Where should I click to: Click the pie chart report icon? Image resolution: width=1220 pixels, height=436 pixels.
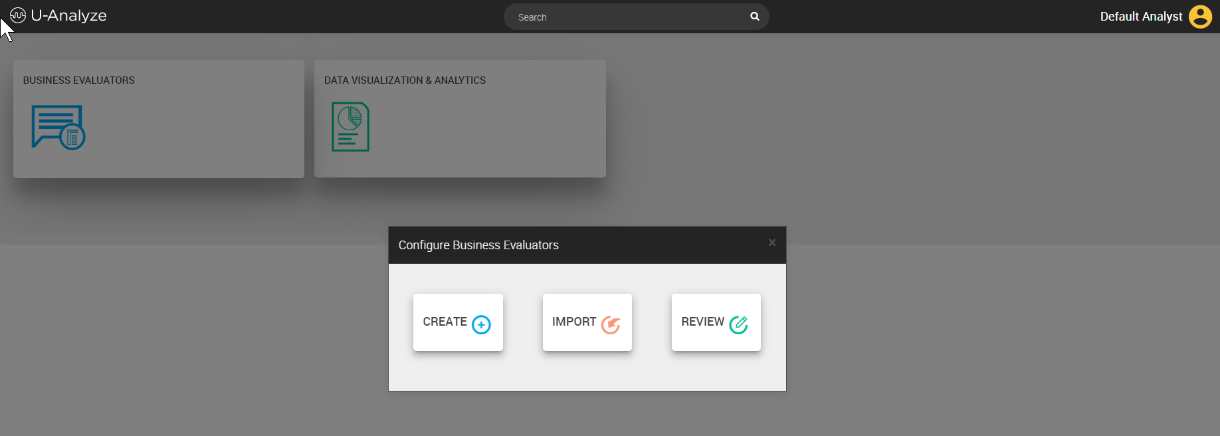click(350, 127)
